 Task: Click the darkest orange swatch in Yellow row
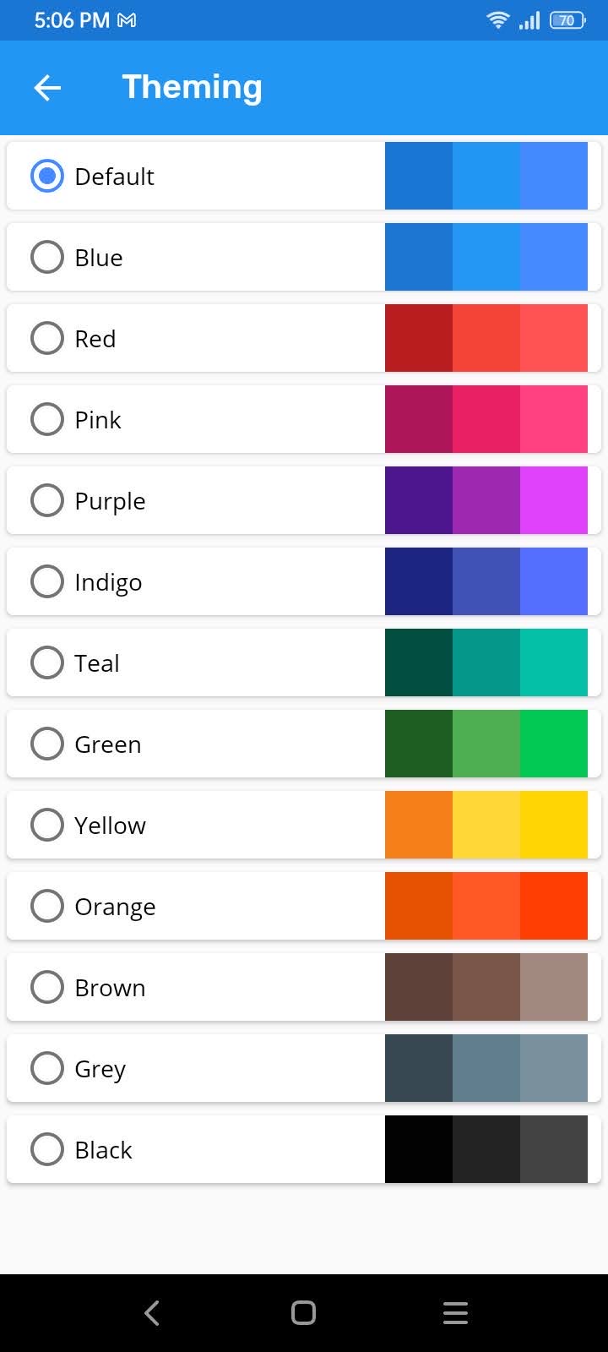419,825
